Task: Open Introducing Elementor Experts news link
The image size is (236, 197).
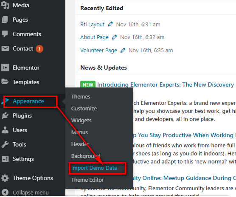Action: pyautogui.click(x=166, y=85)
